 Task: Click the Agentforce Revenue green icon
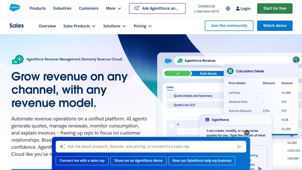pyautogui.click(x=180, y=61)
